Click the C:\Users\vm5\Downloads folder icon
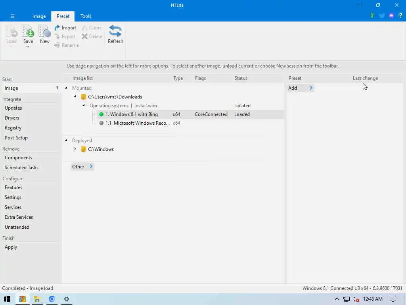This screenshot has height=305, width=406. pos(83,97)
